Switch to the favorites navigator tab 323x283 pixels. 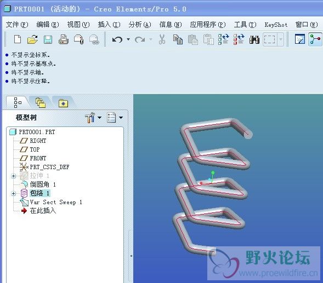click(63, 103)
